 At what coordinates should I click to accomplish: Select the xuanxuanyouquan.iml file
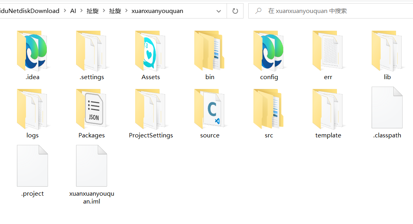coord(91,166)
